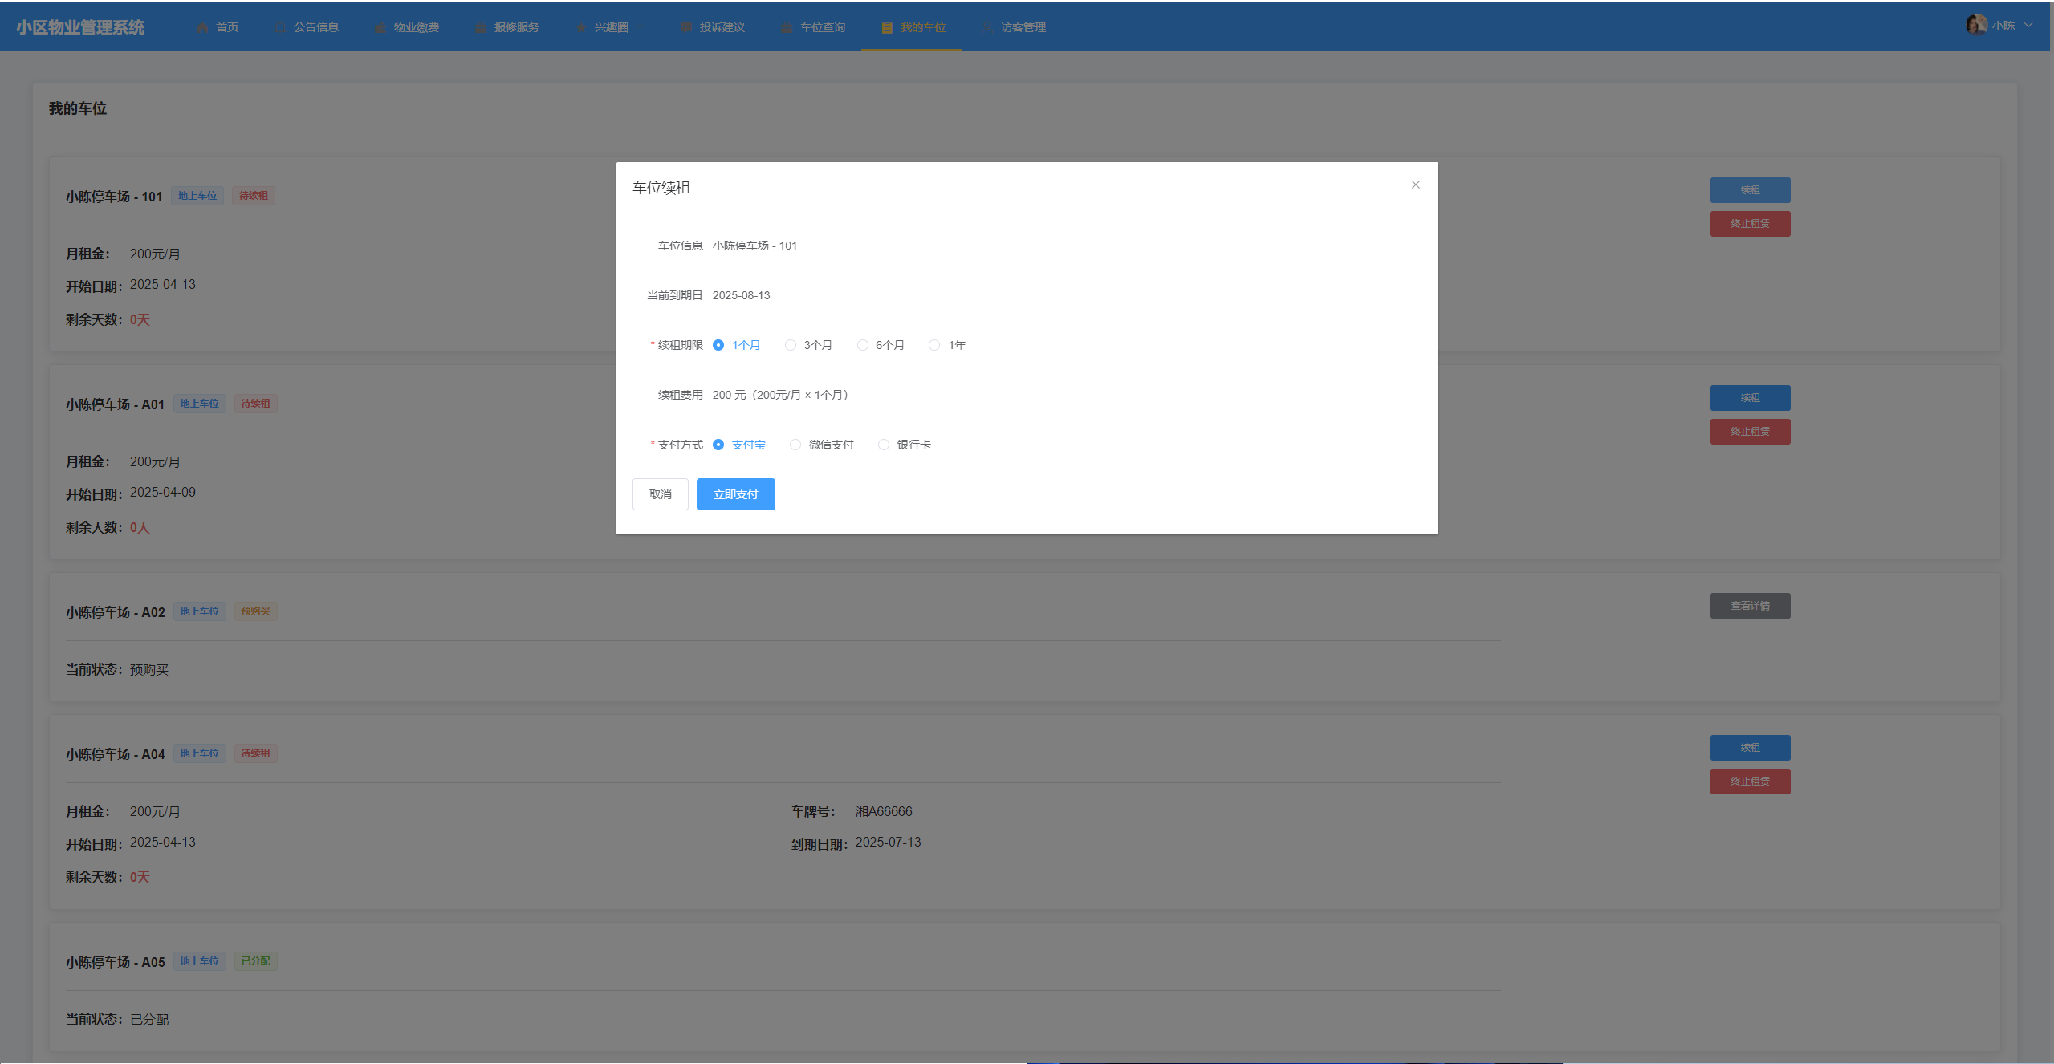Click the bell icon for 公告信息

(280, 27)
